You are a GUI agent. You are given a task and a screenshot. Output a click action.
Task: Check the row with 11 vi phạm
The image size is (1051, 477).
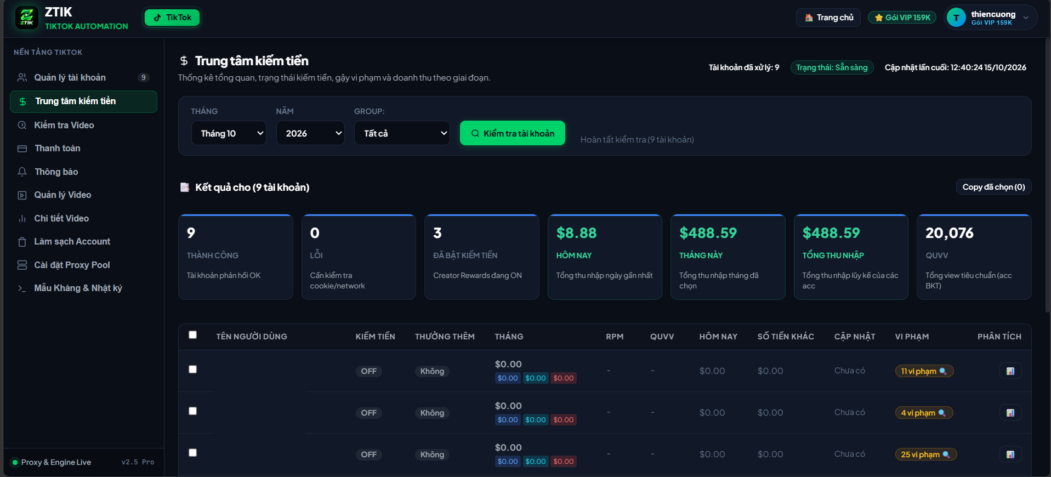[192, 370]
